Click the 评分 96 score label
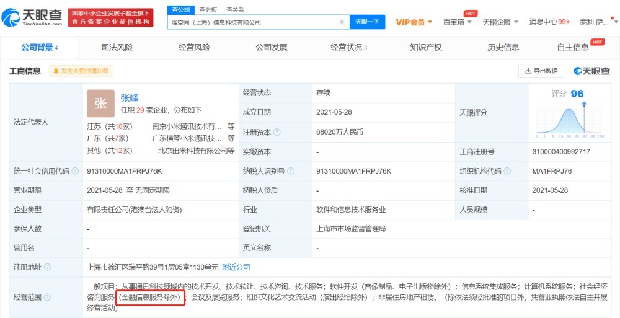The height and width of the screenshot is (318, 620). tap(568, 94)
